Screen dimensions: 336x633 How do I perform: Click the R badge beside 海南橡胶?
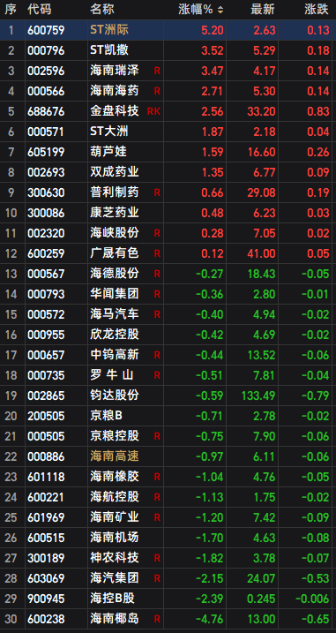coord(157,477)
